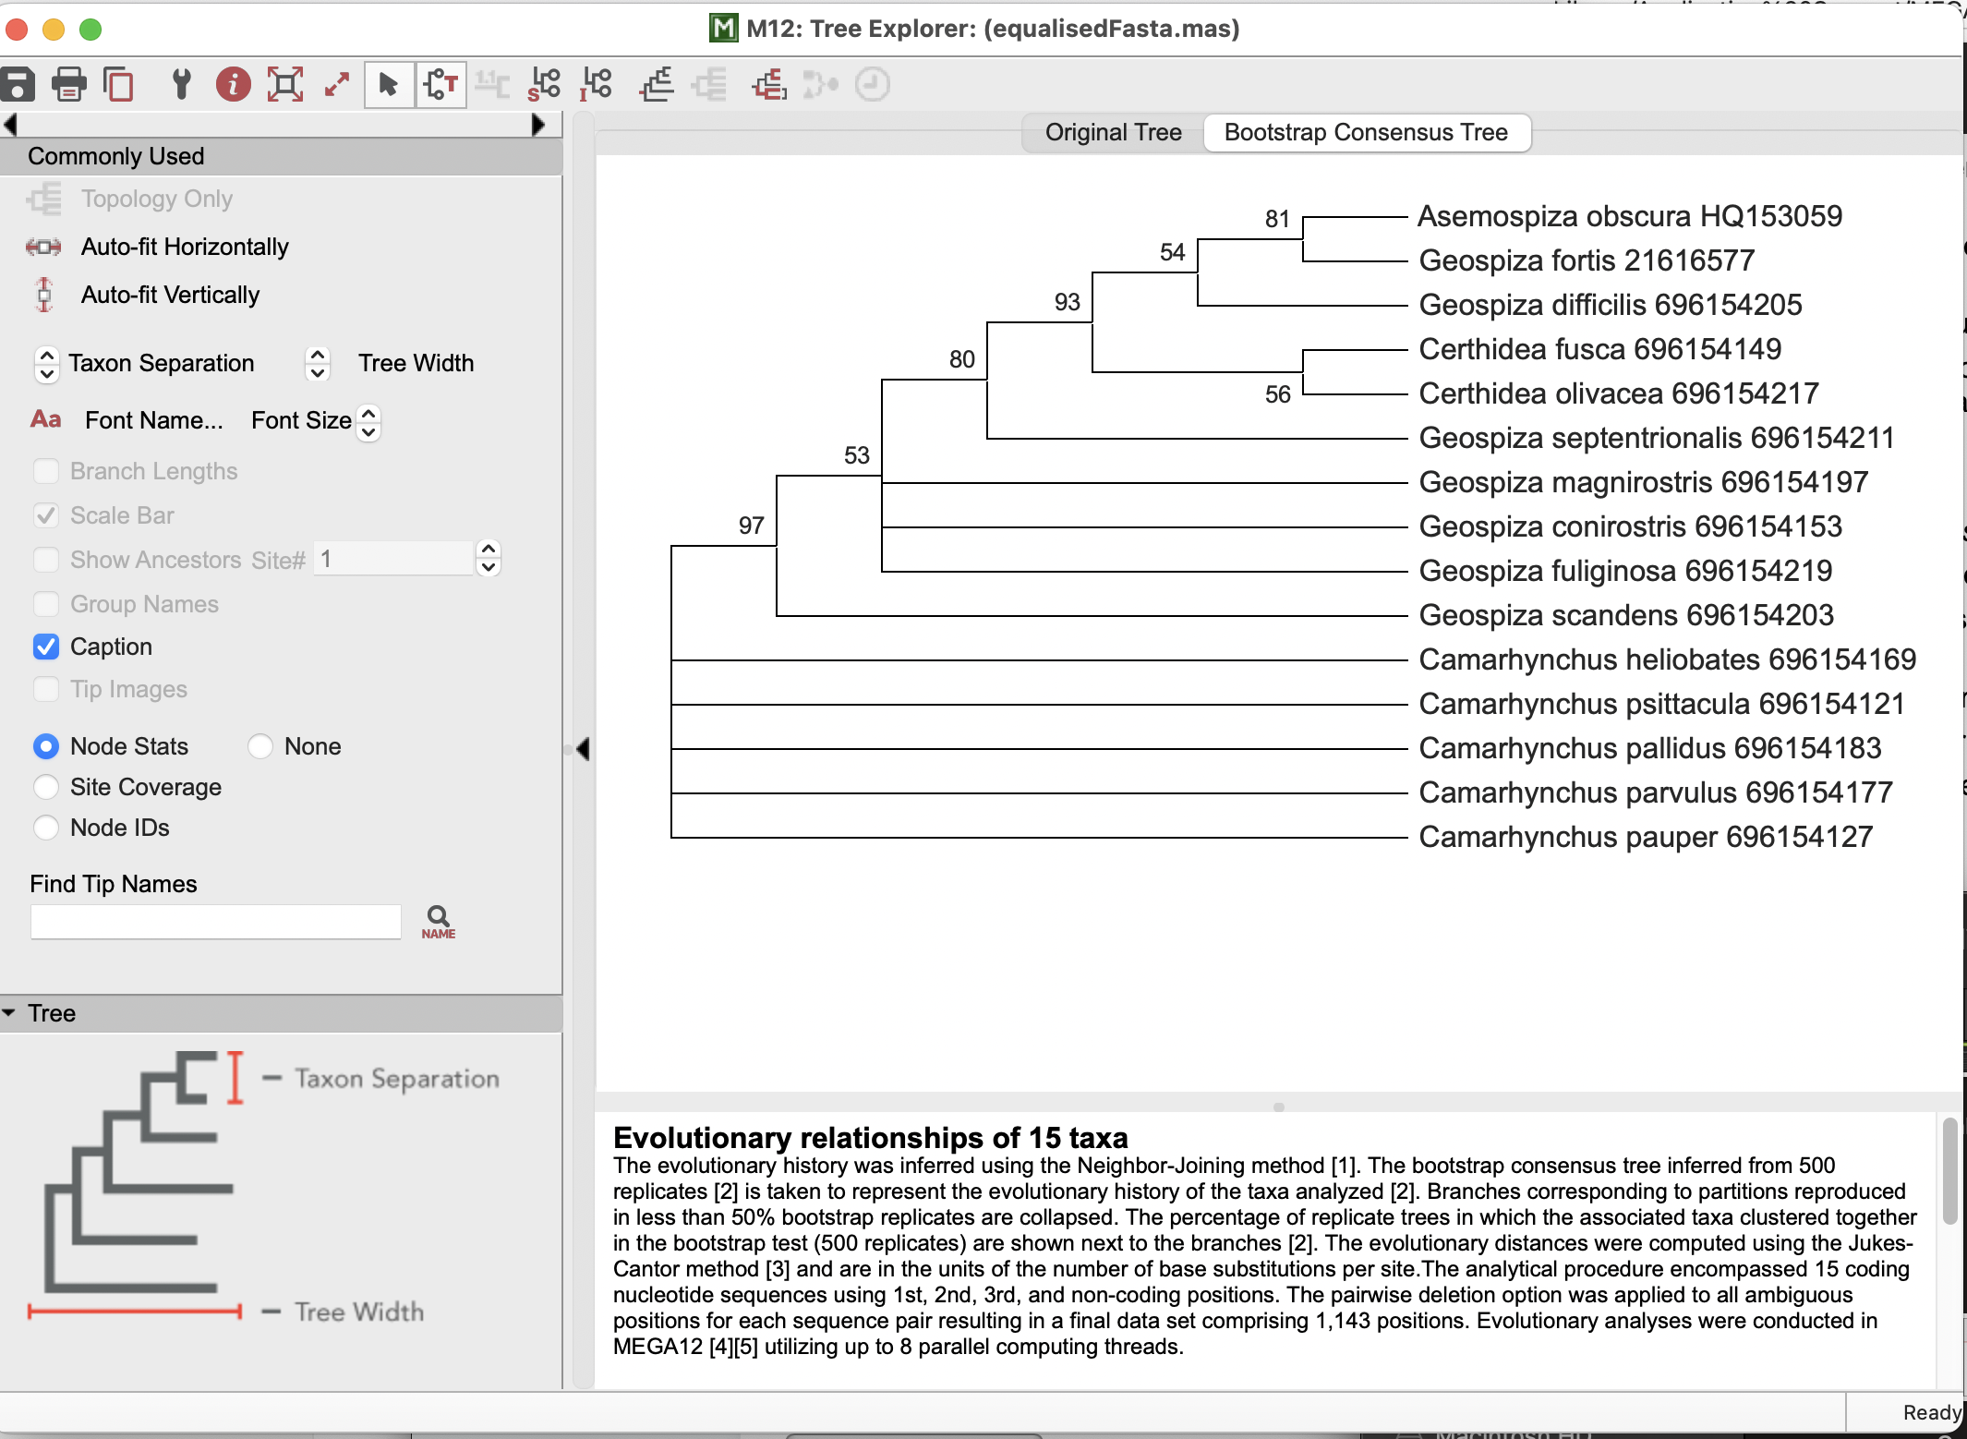Toggle the Tip Images checkbox
1967x1439 pixels.
coord(46,689)
